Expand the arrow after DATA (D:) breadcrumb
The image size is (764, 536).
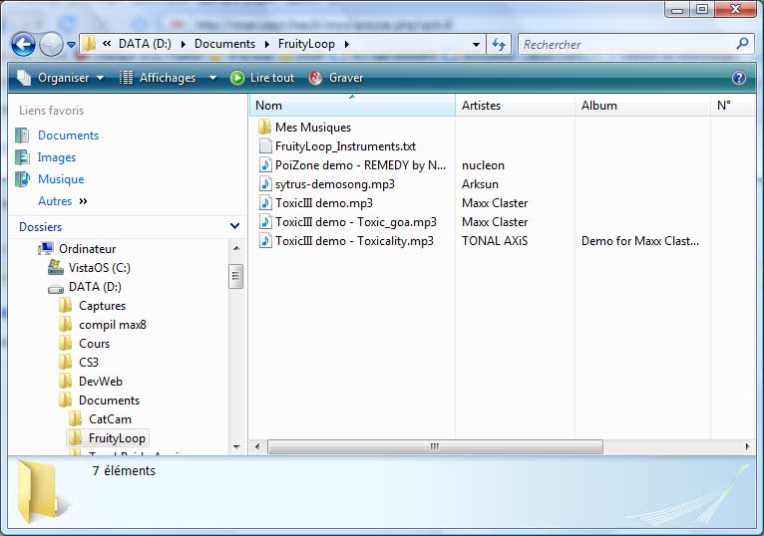tap(184, 44)
